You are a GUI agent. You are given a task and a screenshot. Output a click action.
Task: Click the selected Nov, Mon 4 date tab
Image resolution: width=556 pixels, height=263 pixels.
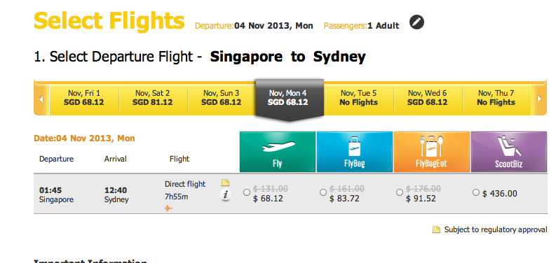(290, 99)
